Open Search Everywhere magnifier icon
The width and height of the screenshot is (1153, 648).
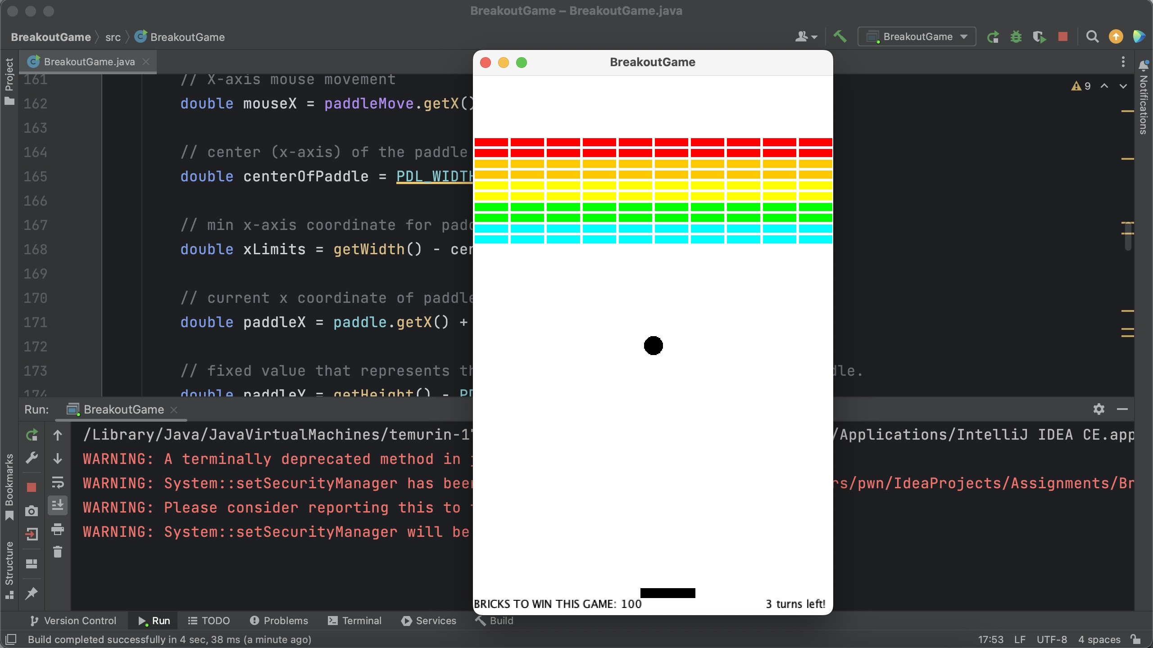click(1092, 36)
